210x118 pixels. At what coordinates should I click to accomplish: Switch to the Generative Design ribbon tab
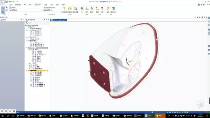(x=38, y=5)
